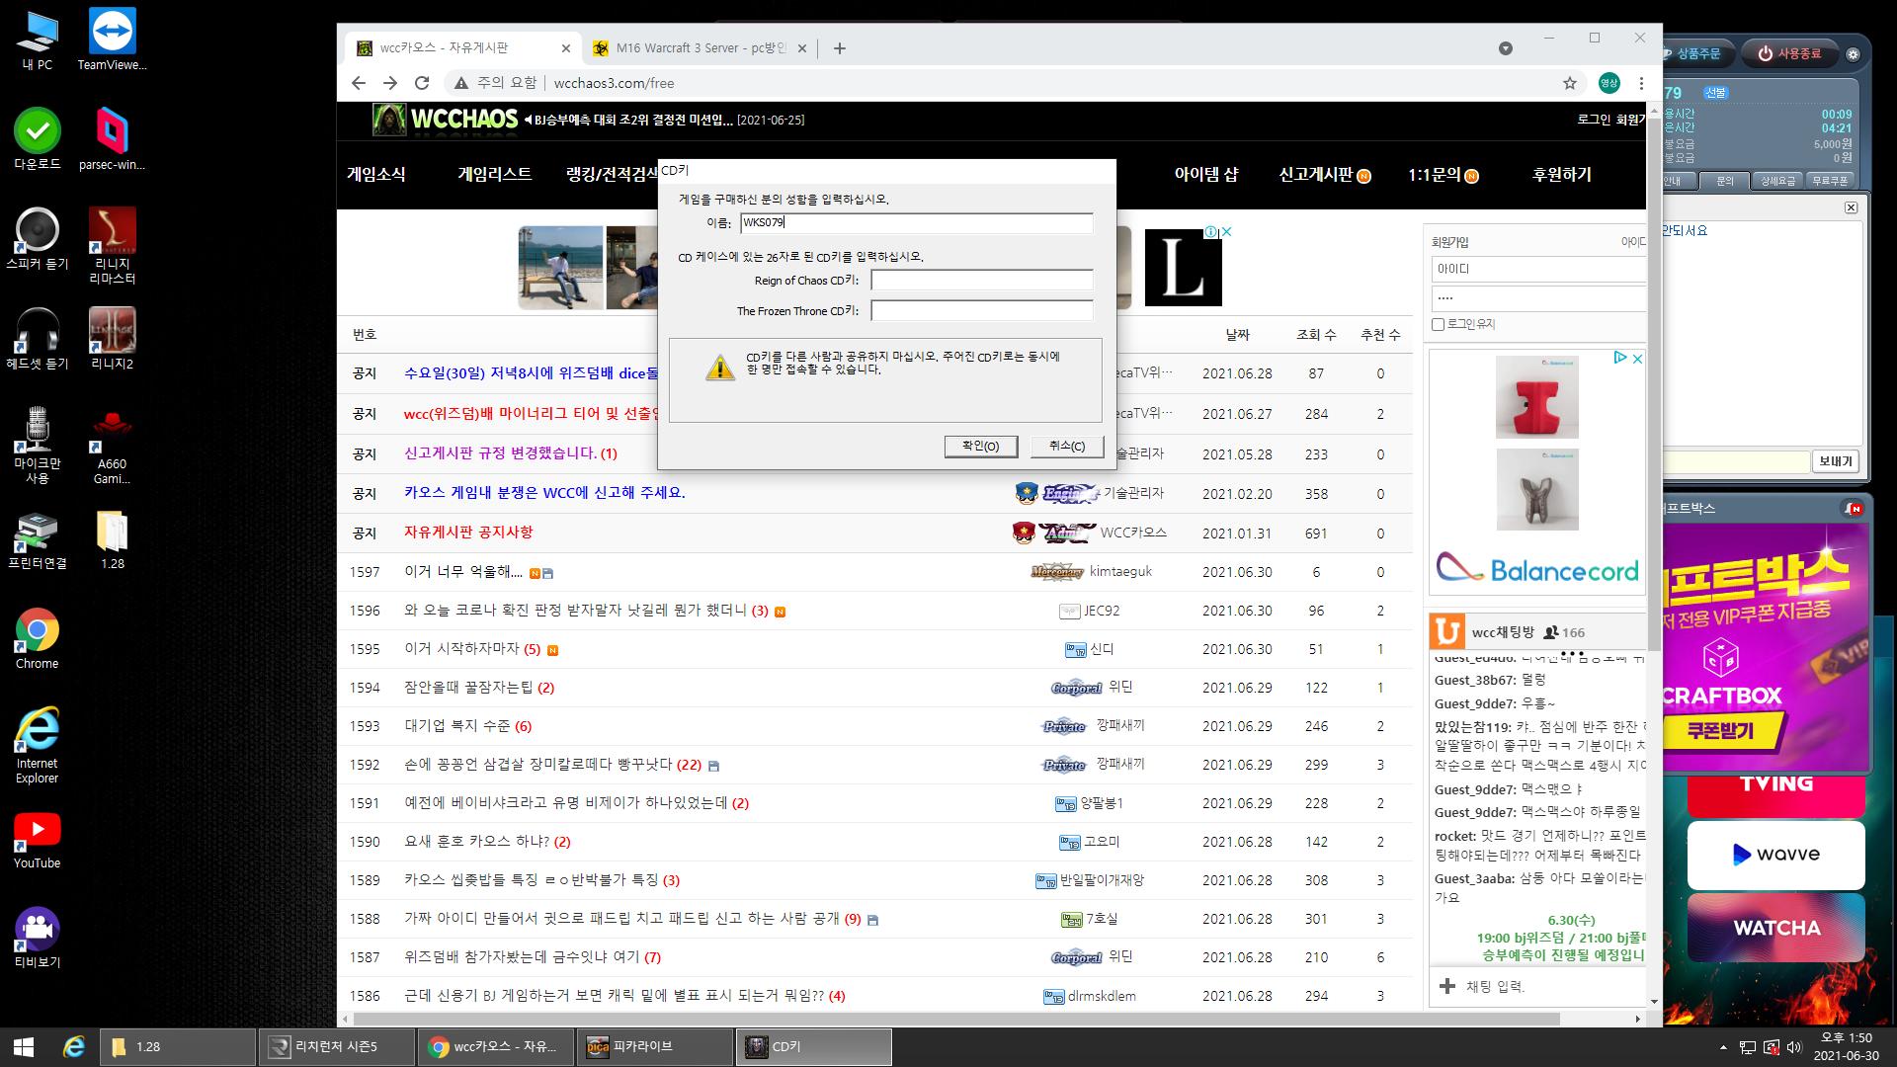Open 게임소식 menu
Screen dimensions: 1897x1067
tap(376, 174)
